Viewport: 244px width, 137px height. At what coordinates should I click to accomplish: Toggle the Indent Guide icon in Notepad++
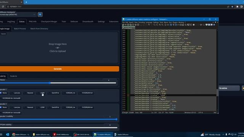(x=176, y=25)
